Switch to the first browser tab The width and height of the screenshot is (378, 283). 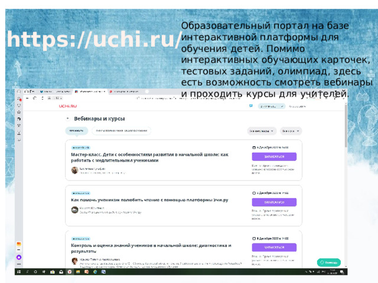(46, 91)
